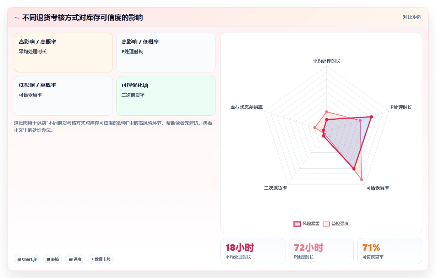This screenshot has height=278, width=436.
Task: Click the icon inside the Chart.js tag
Action: 19,260
